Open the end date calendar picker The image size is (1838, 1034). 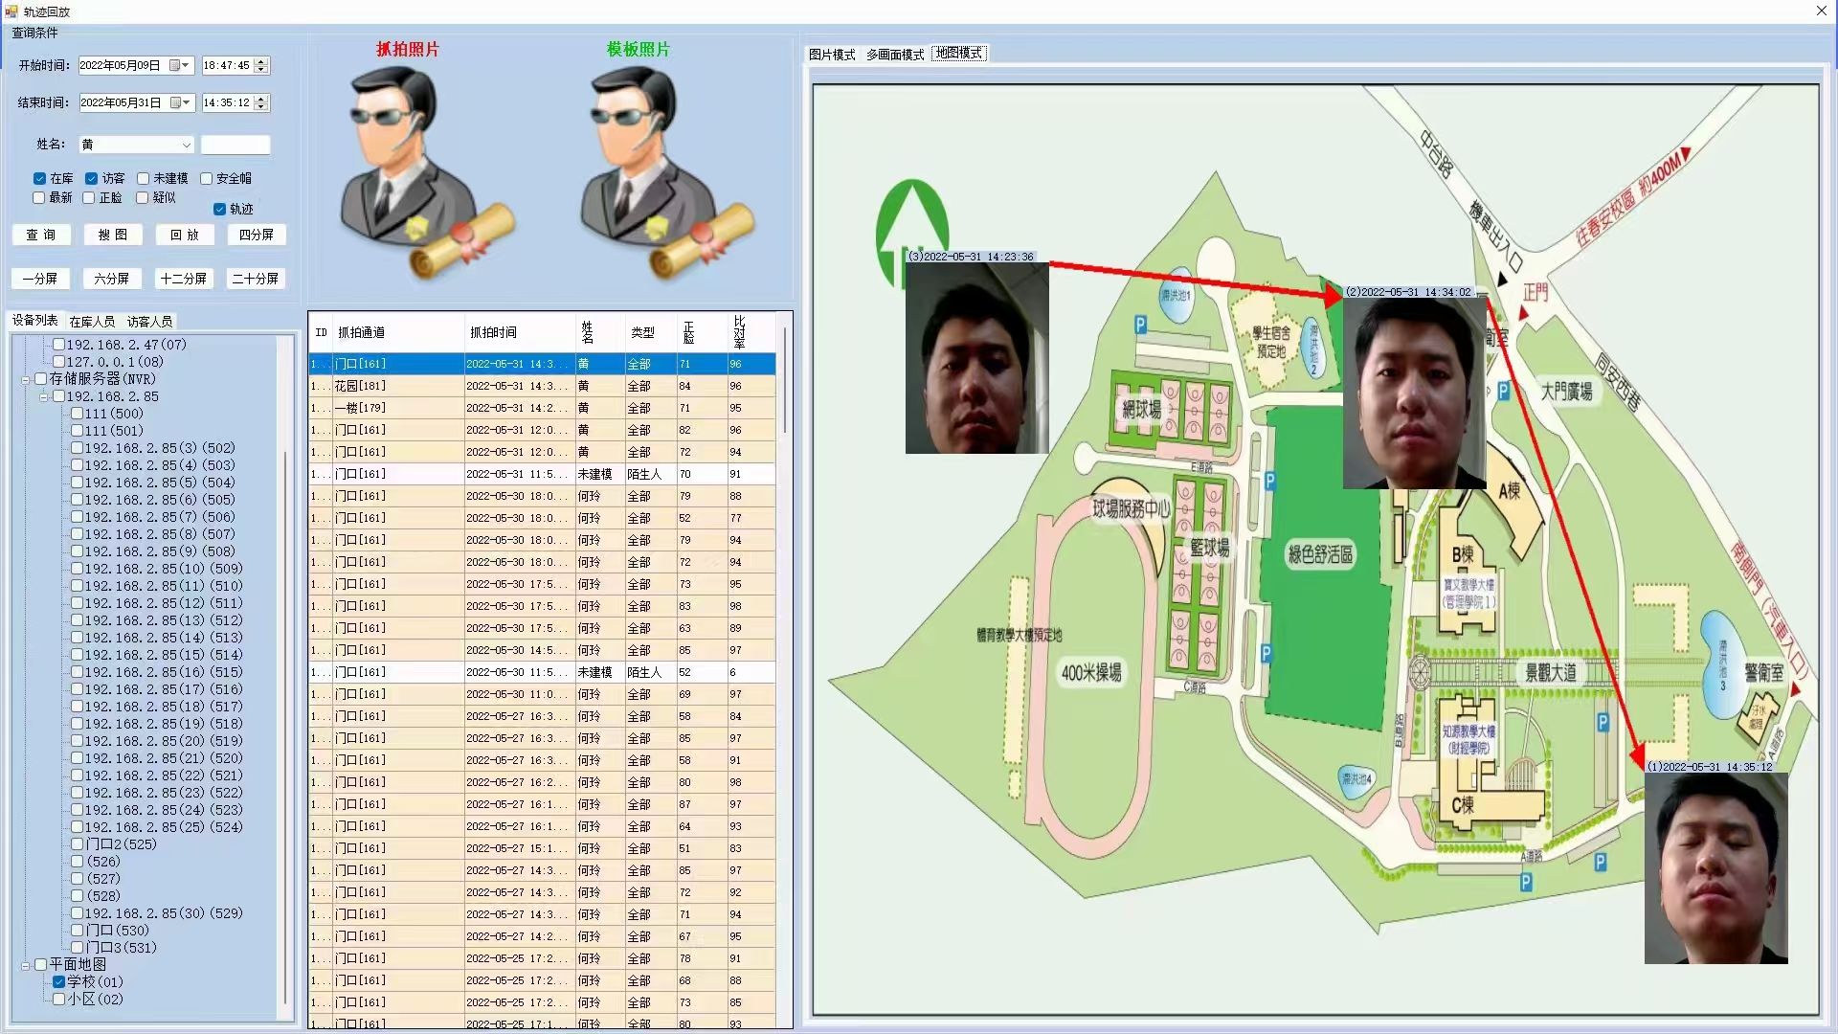point(179,102)
